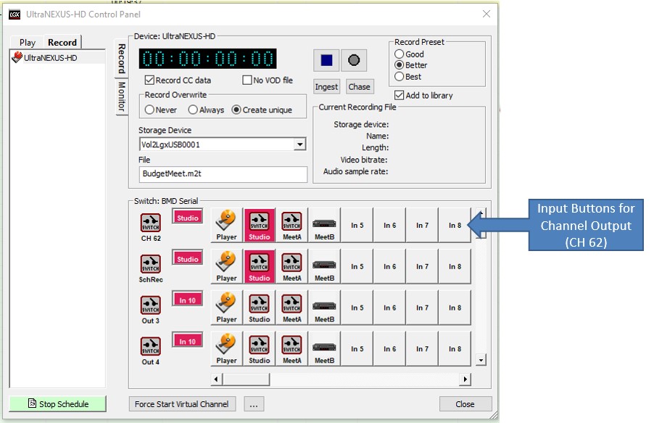Open the vertical Monitor tab
Image resolution: width=654 pixels, height=423 pixels.
(122, 96)
